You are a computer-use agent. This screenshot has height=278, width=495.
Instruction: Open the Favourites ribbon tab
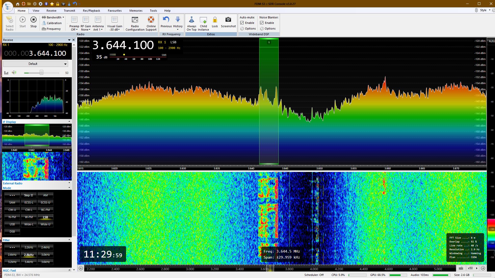coord(115,11)
